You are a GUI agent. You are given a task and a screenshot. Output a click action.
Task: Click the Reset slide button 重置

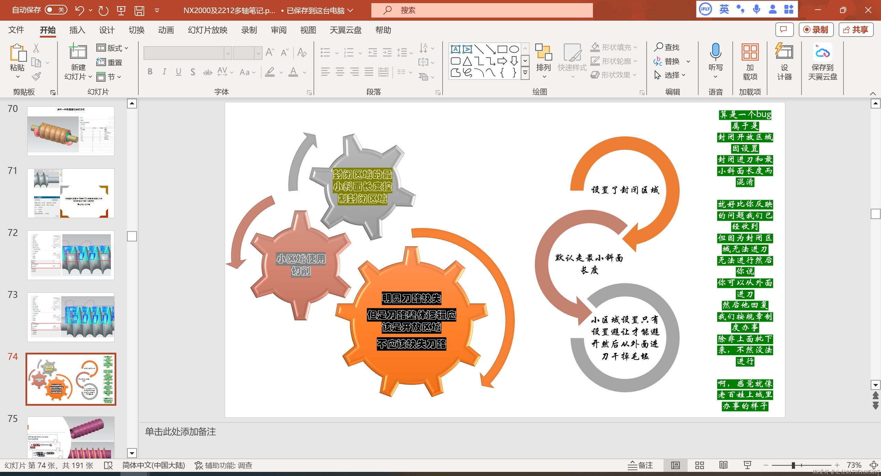click(x=109, y=62)
